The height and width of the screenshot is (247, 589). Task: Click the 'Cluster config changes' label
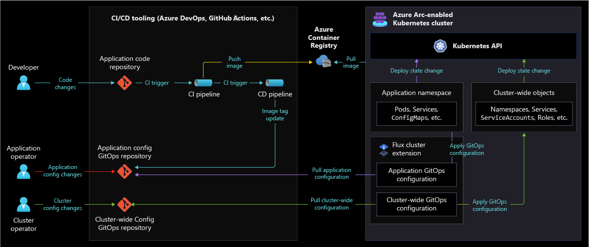63,204
